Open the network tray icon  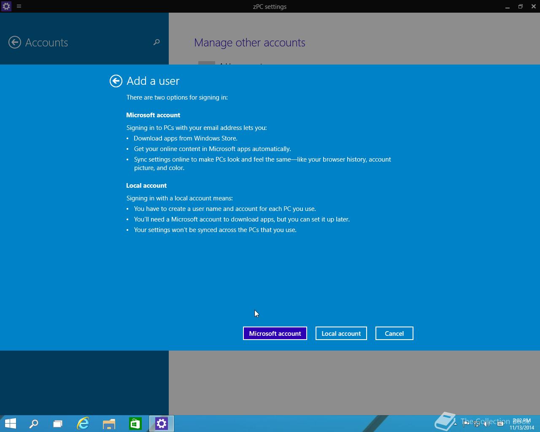pos(476,424)
